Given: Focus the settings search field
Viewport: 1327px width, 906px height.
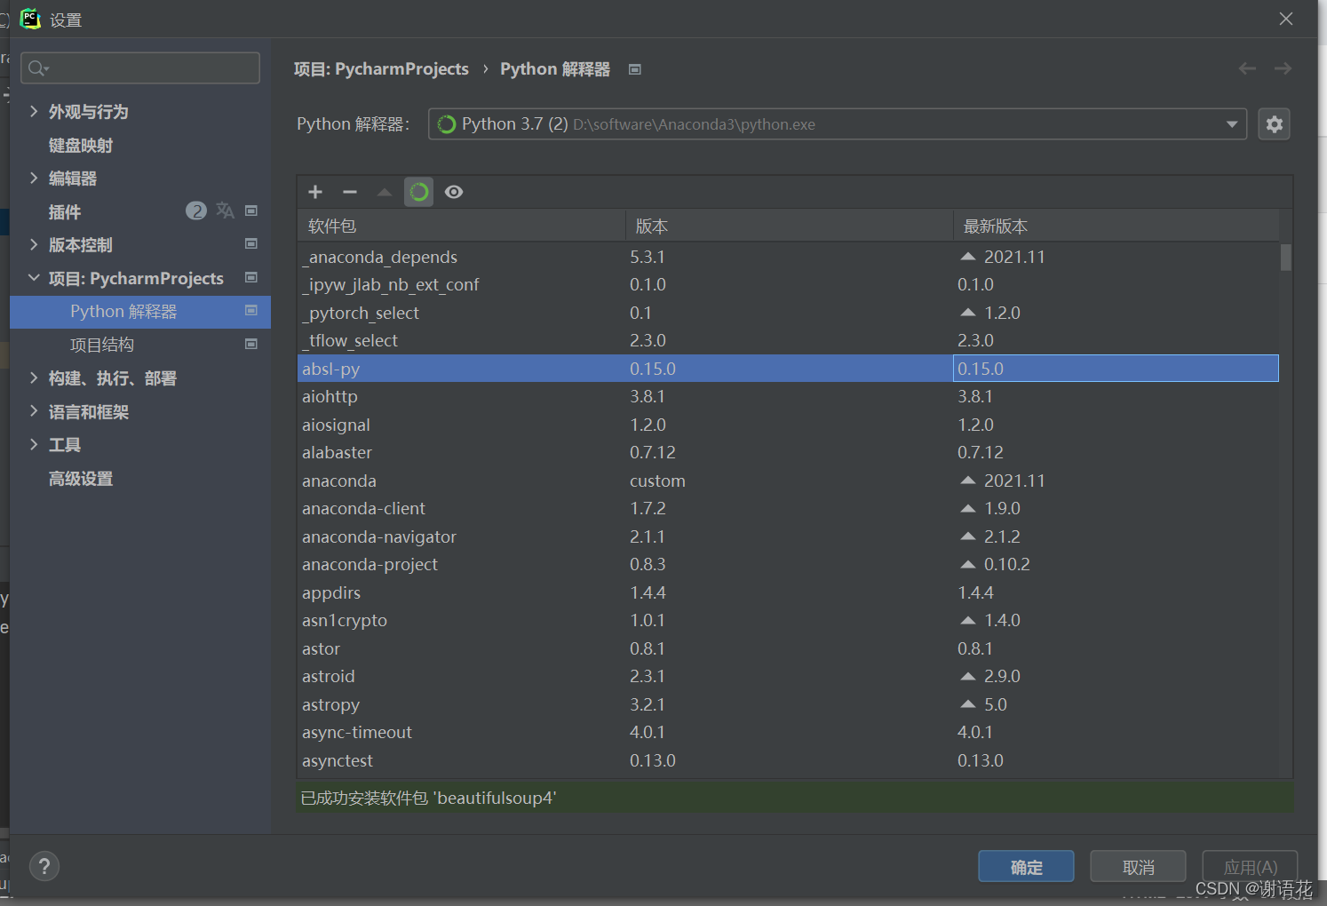Looking at the screenshot, I should tap(140, 68).
